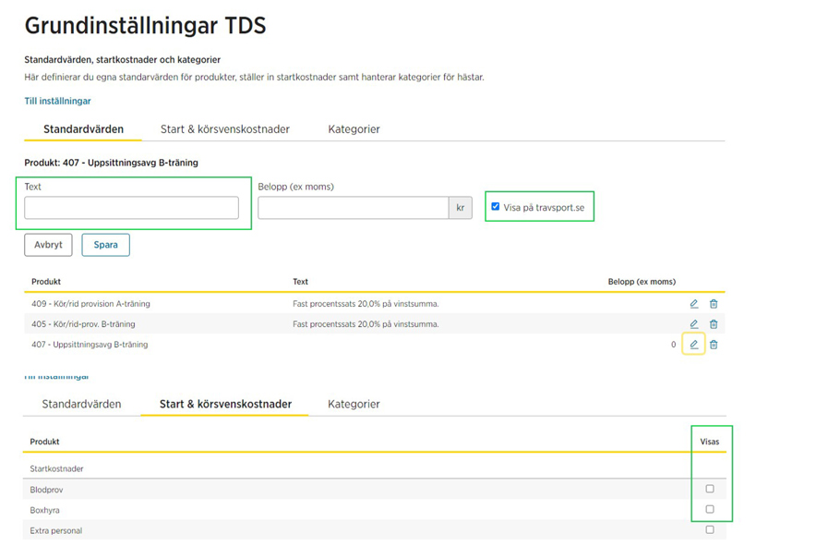Remove the 407 Uppsittningsavg B-träning row
The height and width of the screenshot is (546, 840).
[714, 345]
